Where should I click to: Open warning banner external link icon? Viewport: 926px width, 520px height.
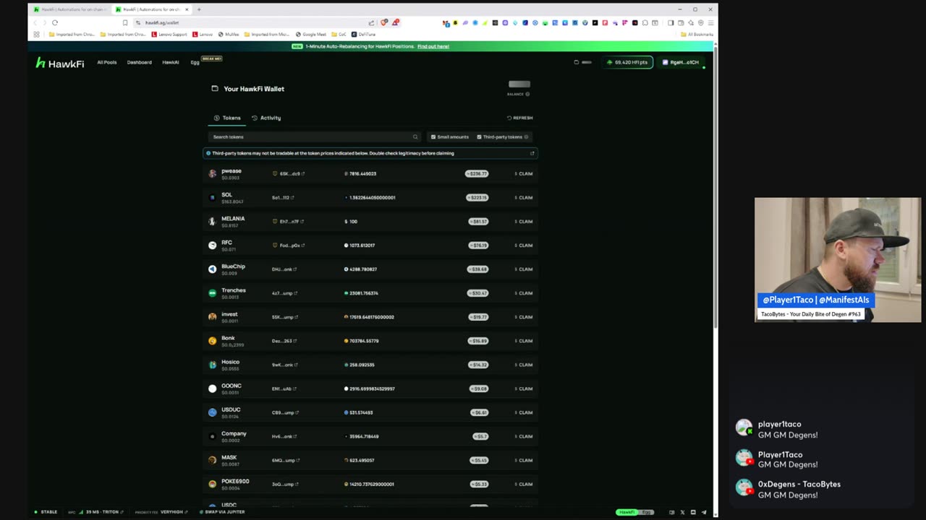532,153
